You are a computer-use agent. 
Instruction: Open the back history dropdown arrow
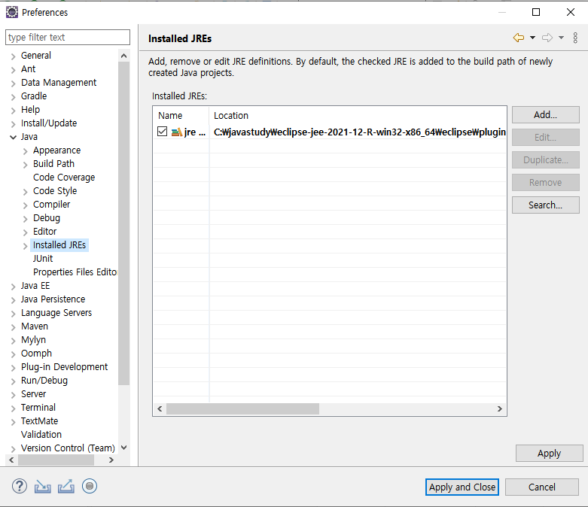coord(532,38)
